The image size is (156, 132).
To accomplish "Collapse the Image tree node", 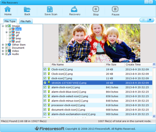I will (x=3, y=26).
